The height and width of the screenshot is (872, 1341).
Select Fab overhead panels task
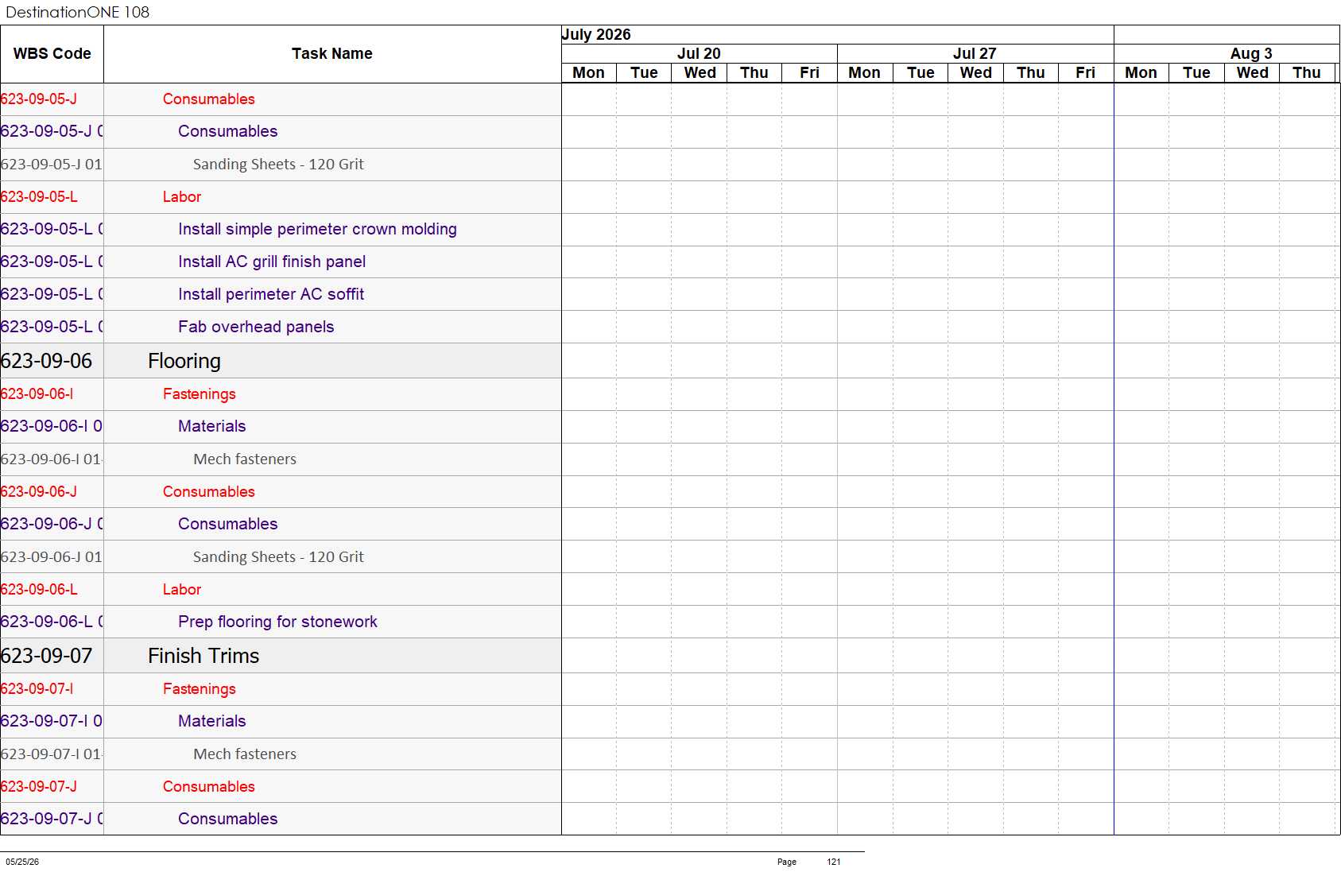click(256, 327)
